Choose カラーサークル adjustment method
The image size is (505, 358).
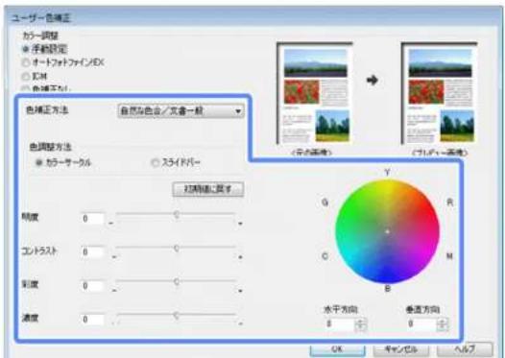coord(38,162)
